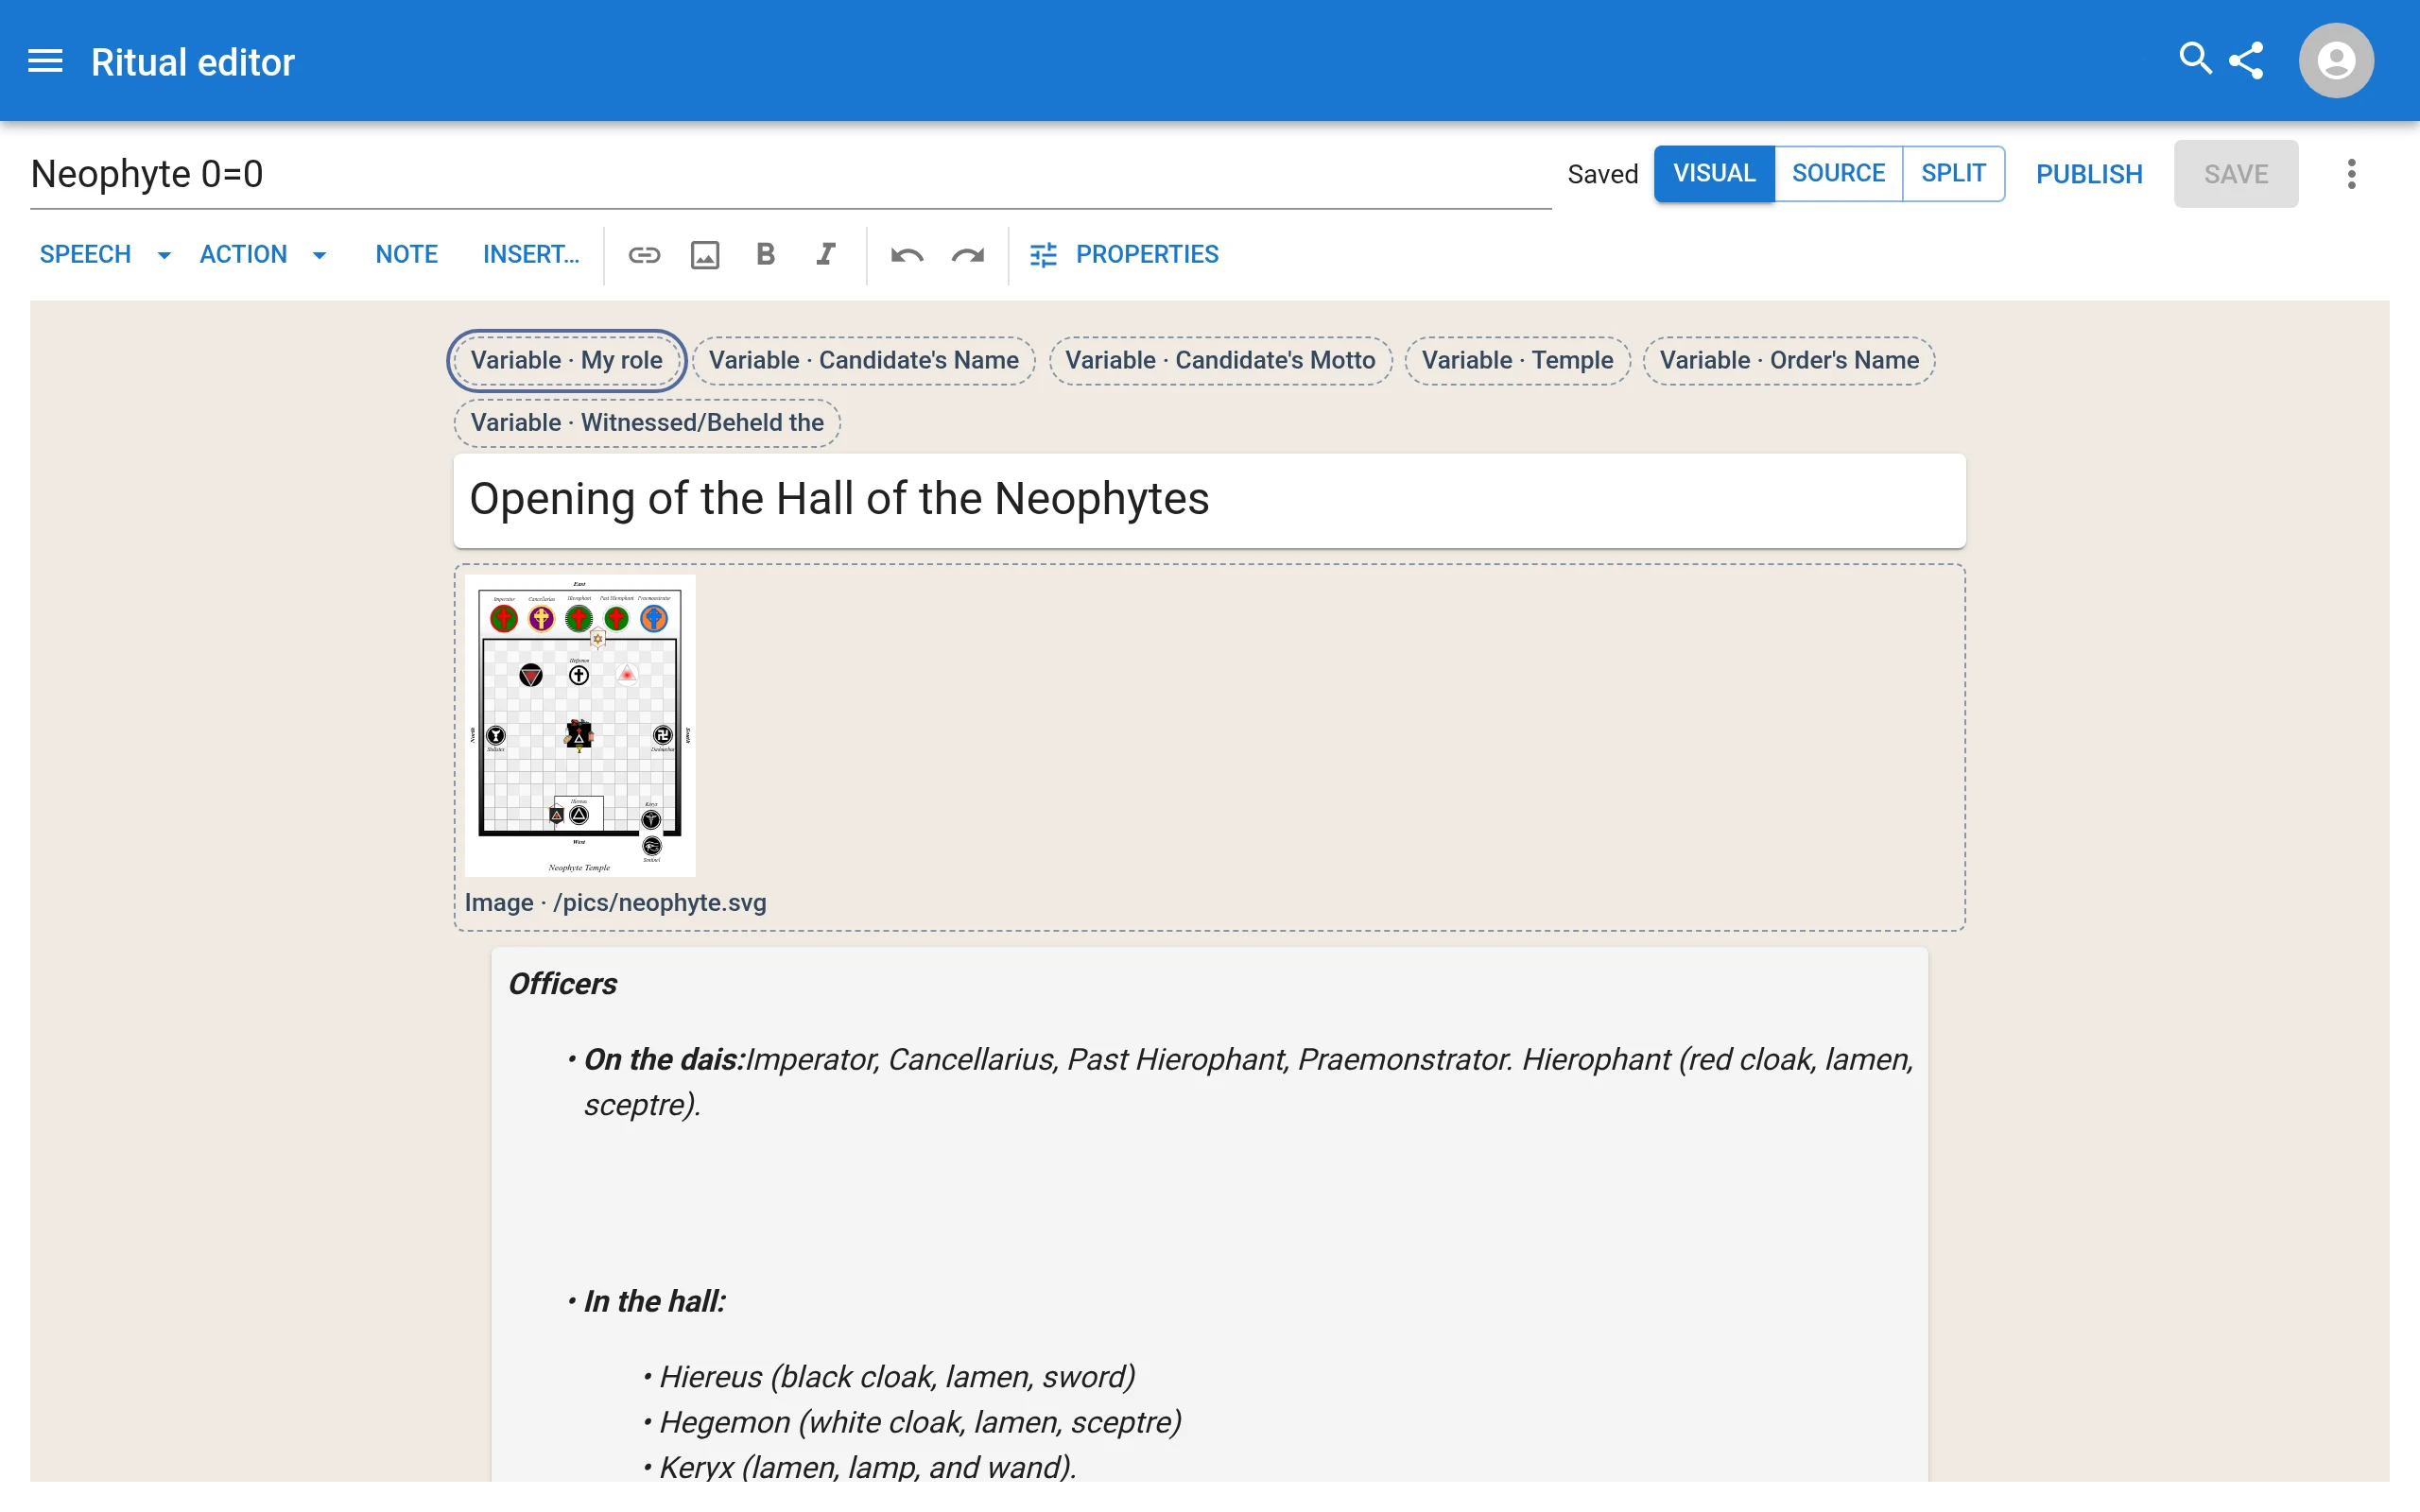Viewport: 2420px width, 1512px height.
Task: Select the 'Variable · Candidate's Motto' chip
Action: pos(1220,360)
